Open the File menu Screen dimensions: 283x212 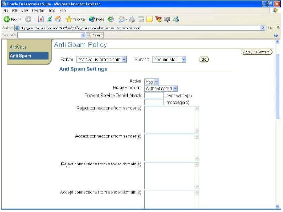[6, 10]
